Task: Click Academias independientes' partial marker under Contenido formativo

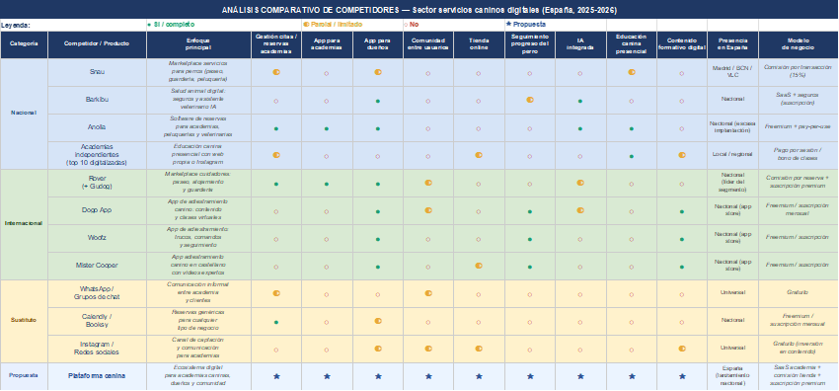Action: pyautogui.click(x=682, y=155)
